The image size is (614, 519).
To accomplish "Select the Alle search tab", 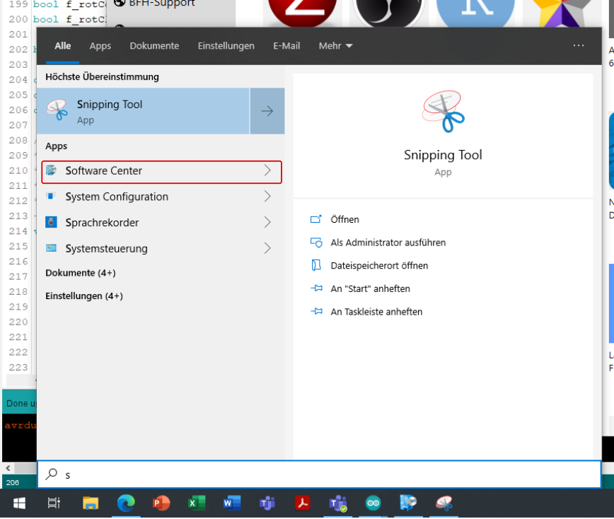I will pyautogui.click(x=63, y=46).
